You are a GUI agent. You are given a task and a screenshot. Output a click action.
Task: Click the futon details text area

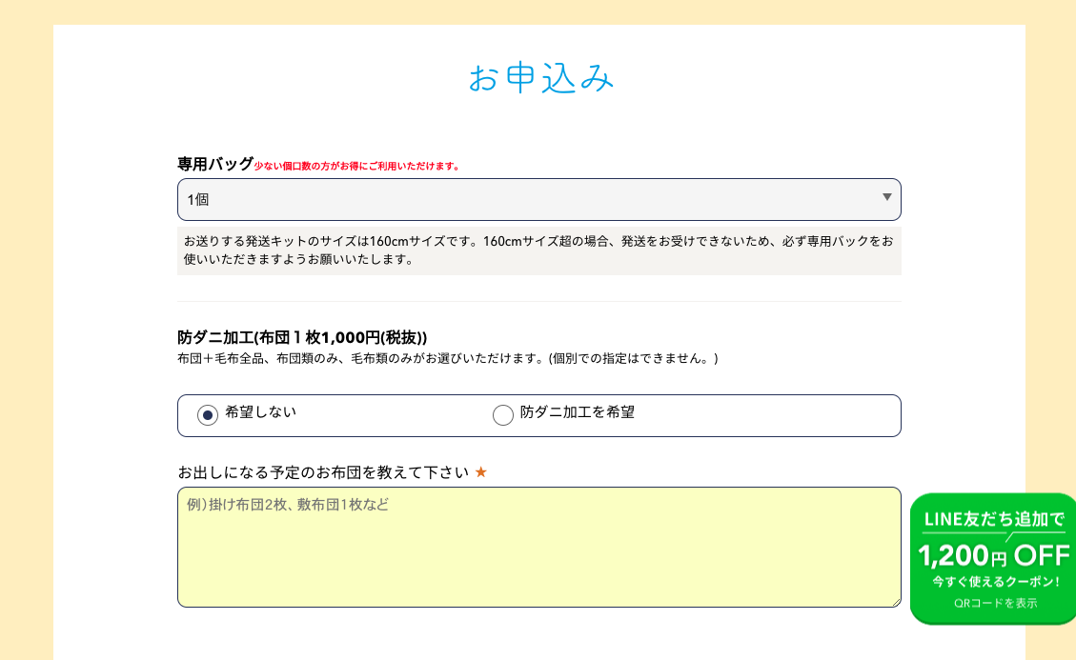(538, 547)
